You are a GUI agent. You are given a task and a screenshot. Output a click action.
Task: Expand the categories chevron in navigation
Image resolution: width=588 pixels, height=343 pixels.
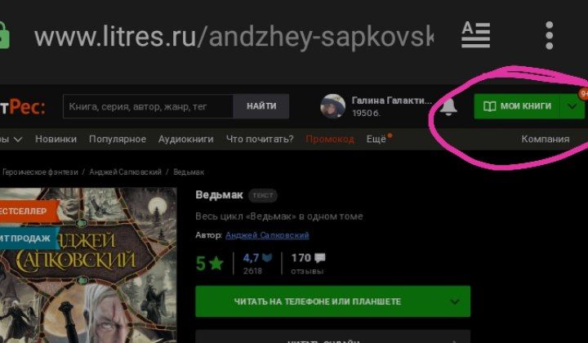(x=18, y=140)
